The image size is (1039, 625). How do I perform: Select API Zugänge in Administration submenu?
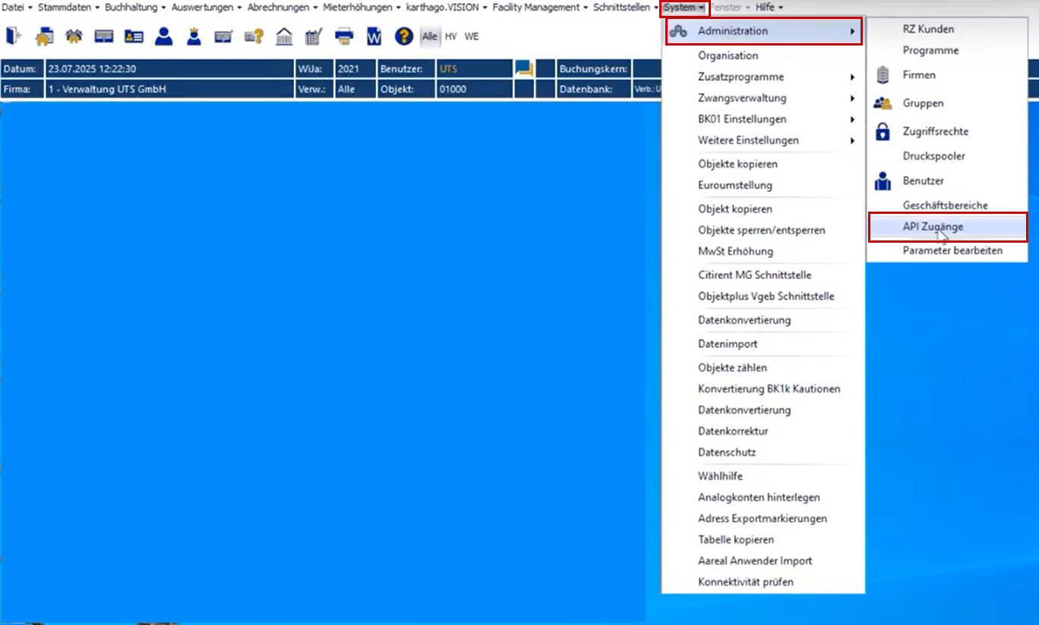pos(933,227)
